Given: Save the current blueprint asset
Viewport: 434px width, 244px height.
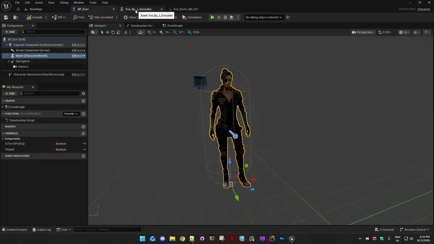Looking at the screenshot, I should point(6,17).
